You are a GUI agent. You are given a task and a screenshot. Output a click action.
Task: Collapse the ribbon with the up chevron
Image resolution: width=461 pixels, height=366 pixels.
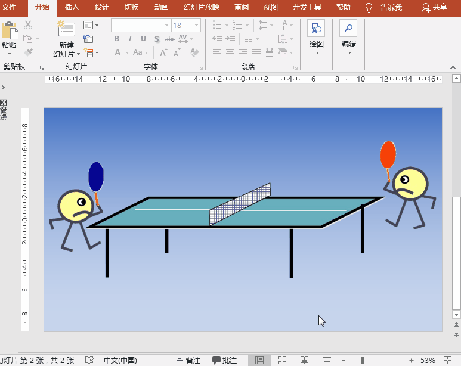tap(453, 67)
